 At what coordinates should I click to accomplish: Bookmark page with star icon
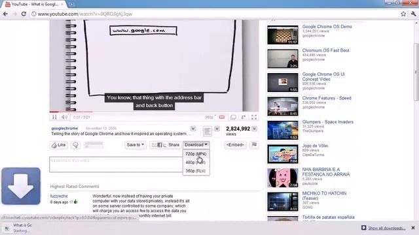click(403, 14)
